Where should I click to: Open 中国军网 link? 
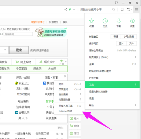click(21, 69)
